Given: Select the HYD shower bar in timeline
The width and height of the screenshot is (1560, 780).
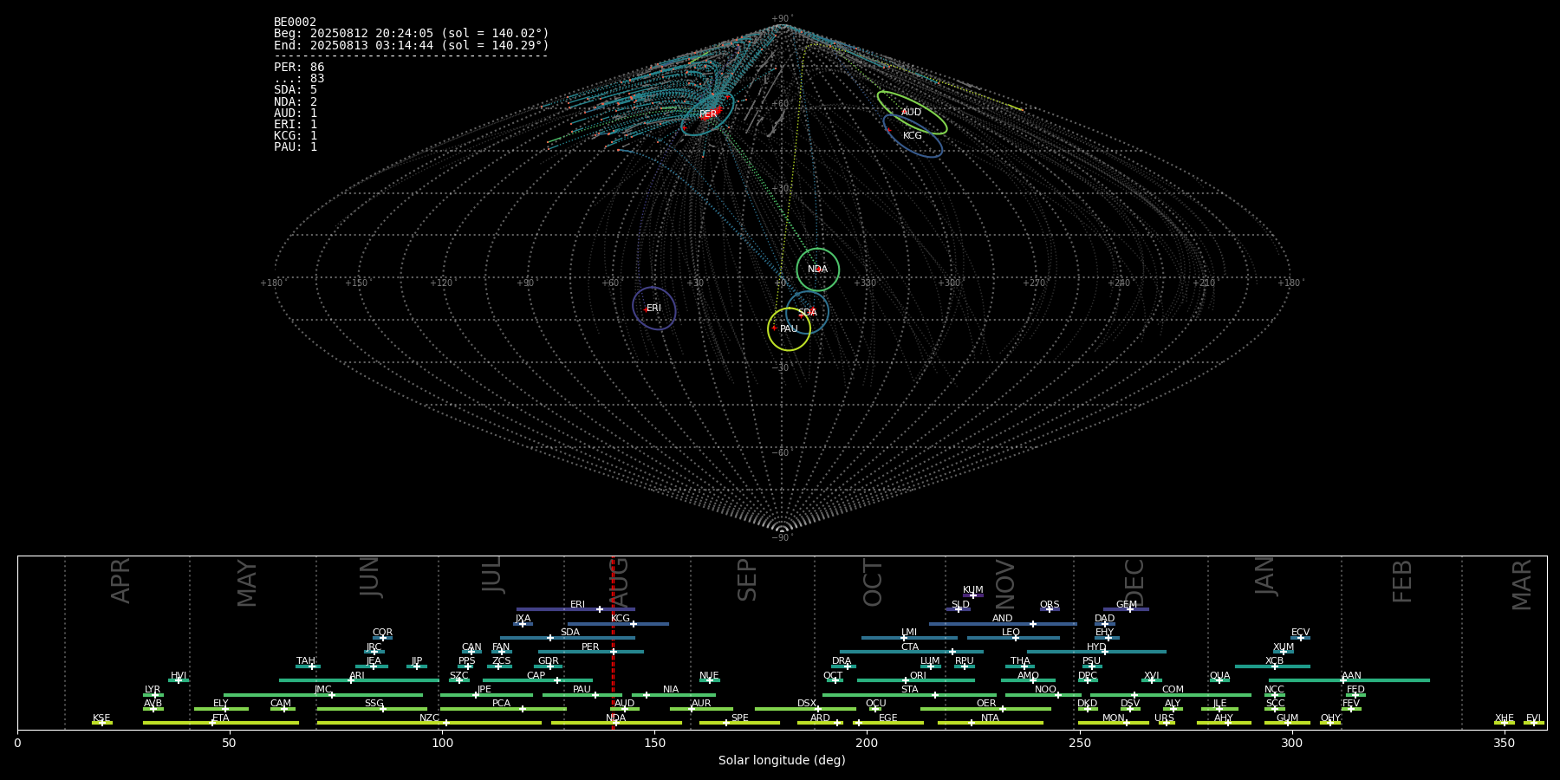Looking at the screenshot, I should pos(1096,652).
